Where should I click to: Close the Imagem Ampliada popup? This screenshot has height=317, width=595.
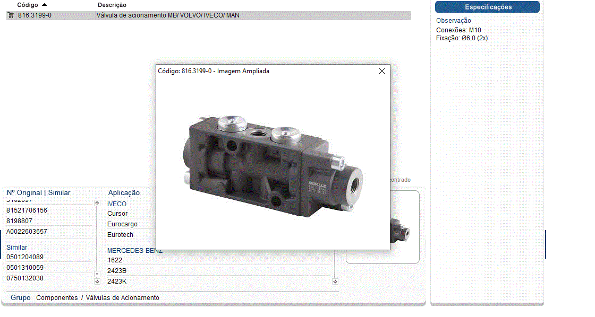coord(381,71)
